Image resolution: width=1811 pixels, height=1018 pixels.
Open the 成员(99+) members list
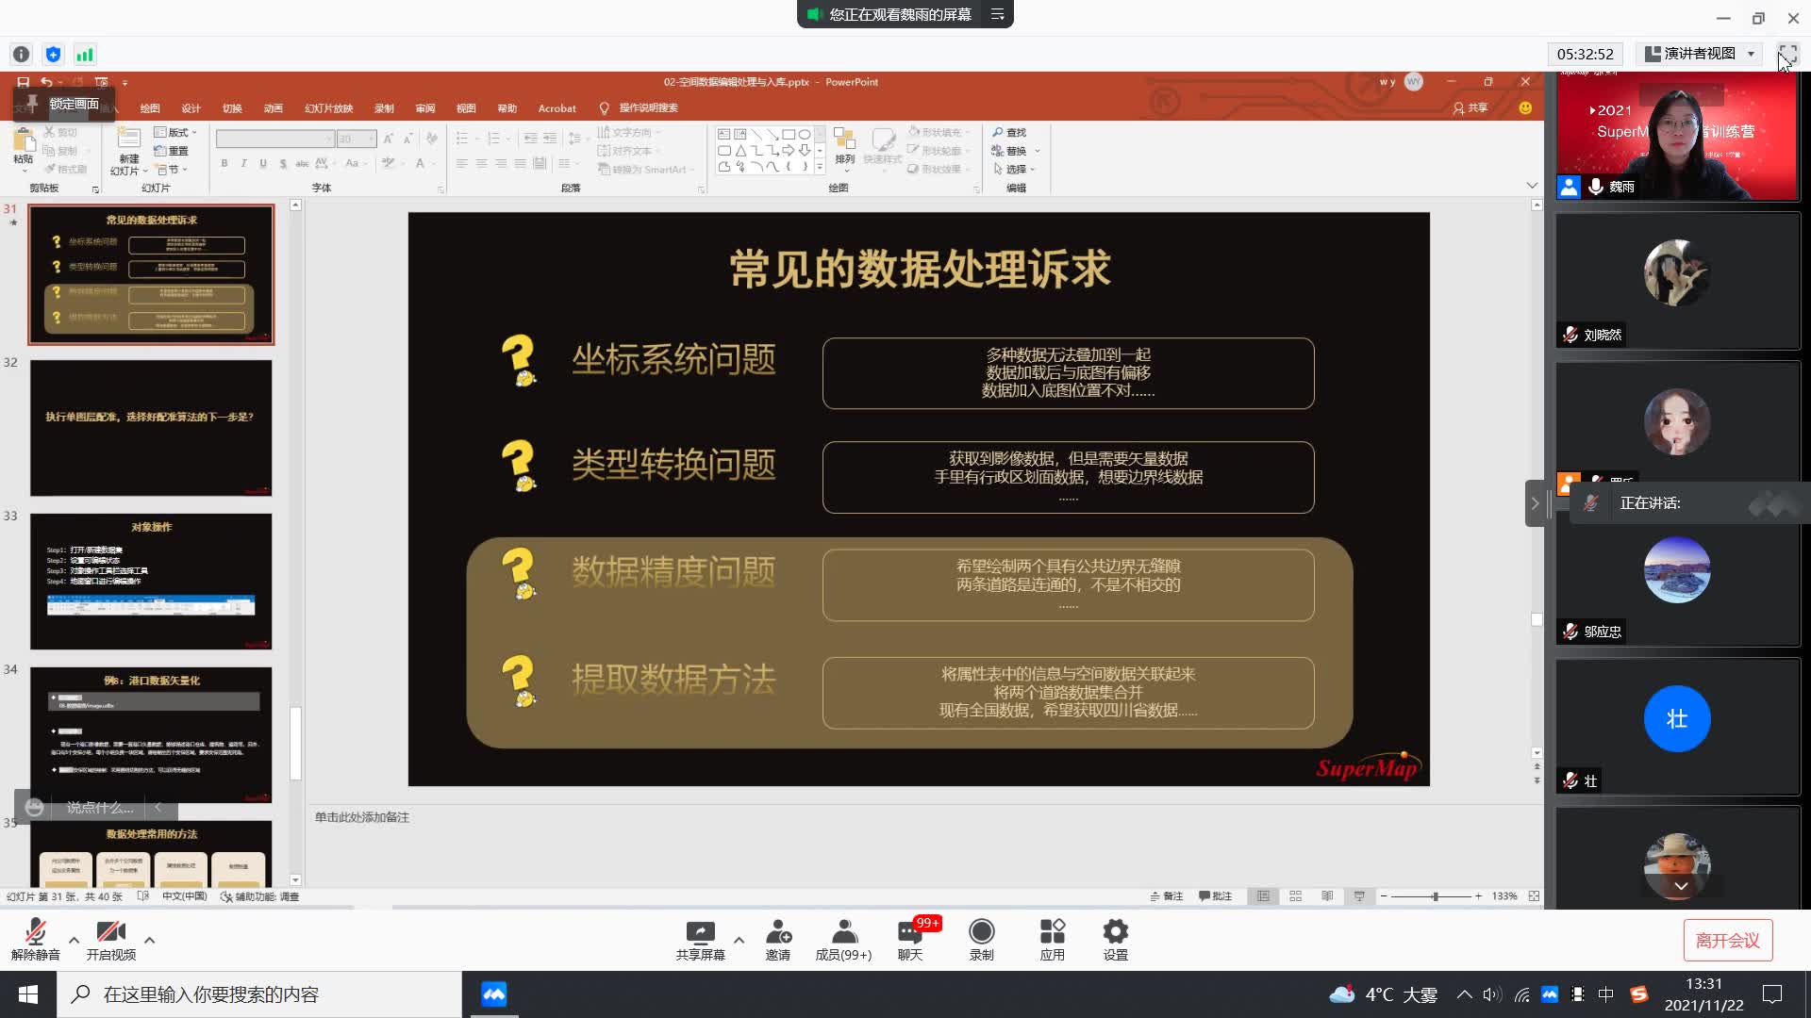coord(843,939)
